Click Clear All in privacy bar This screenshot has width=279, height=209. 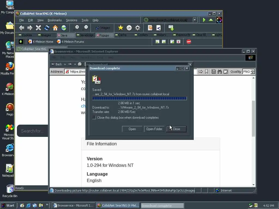click(x=199, y=35)
